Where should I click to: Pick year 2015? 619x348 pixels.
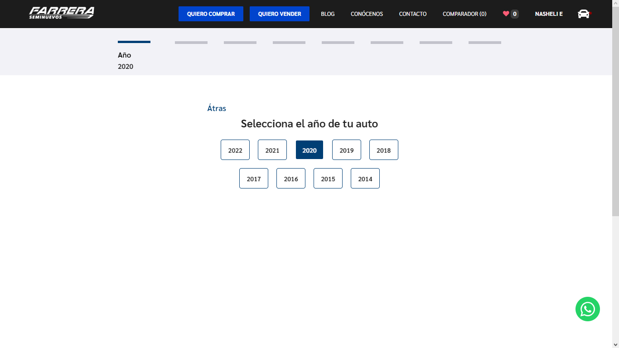coord(328,179)
